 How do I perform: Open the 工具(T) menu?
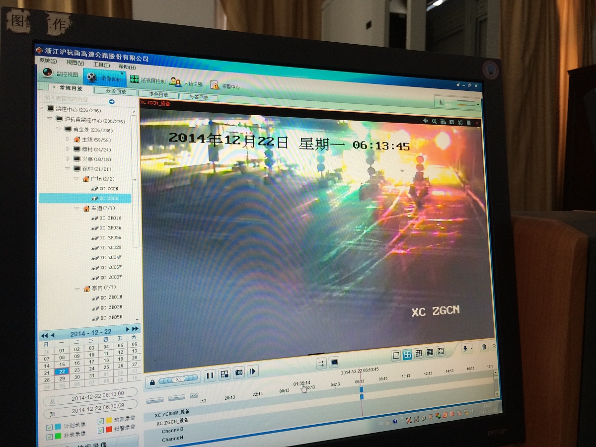point(102,65)
